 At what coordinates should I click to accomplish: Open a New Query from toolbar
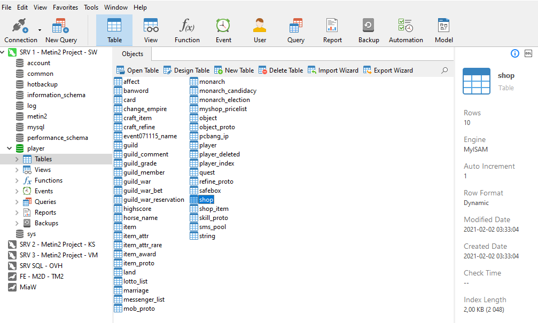(60, 26)
